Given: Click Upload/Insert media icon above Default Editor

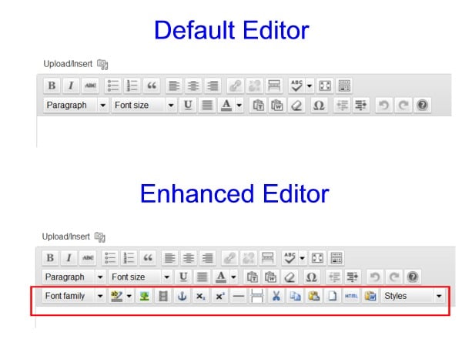Looking at the screenshot, I should [x=102, y=64].
